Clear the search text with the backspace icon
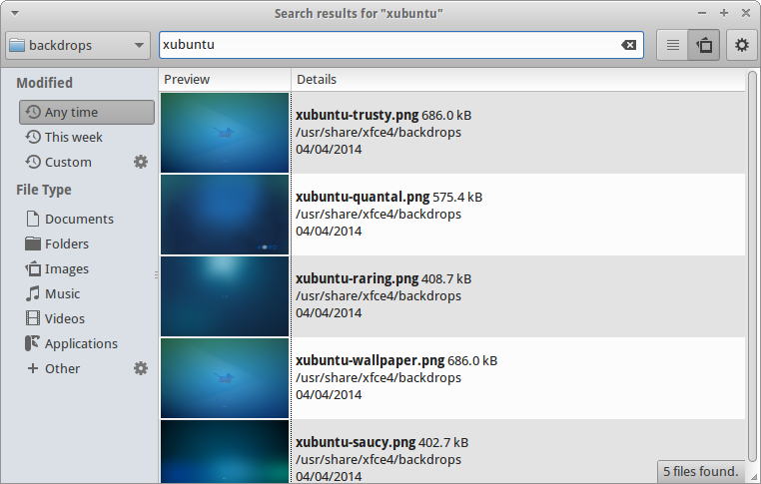This screenshot has width=761, height=484. pyautogui.click(x=628, y=45)
